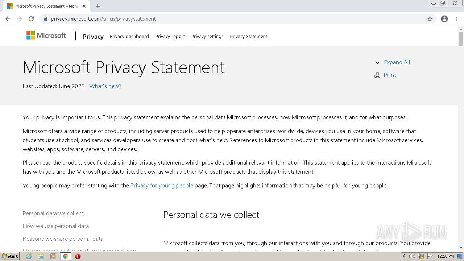464x261 pixels.
Task: Open a new tab with the plus button
Action: point(98,6)
